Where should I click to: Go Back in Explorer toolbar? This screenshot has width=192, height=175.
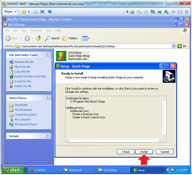pyautogui.click(x=12, y=38)
